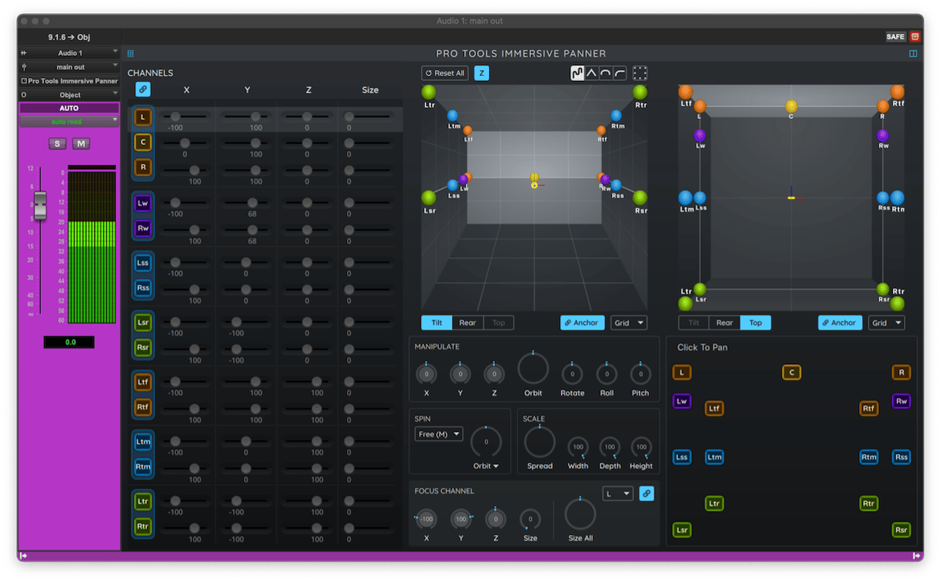
Task: Click the R speaker button in Click To Pan
Action: [902, 372]
